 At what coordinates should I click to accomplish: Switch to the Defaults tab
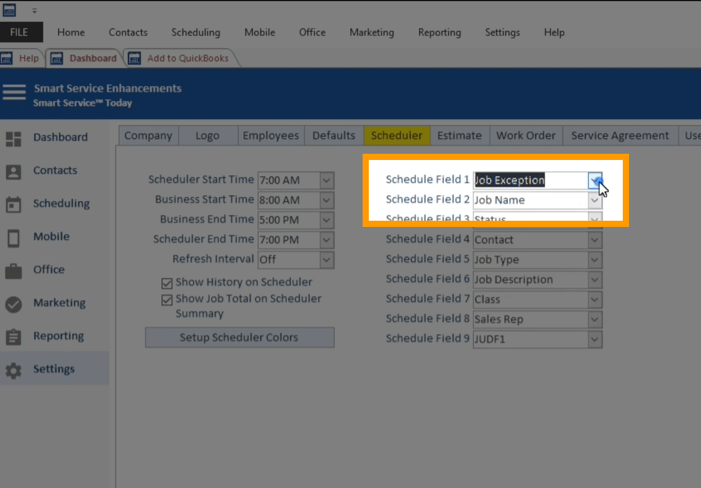point(334,136)
